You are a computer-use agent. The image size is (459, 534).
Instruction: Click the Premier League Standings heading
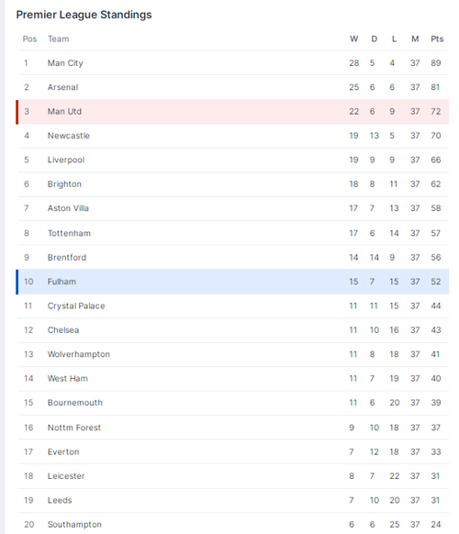tap(84, 15)
